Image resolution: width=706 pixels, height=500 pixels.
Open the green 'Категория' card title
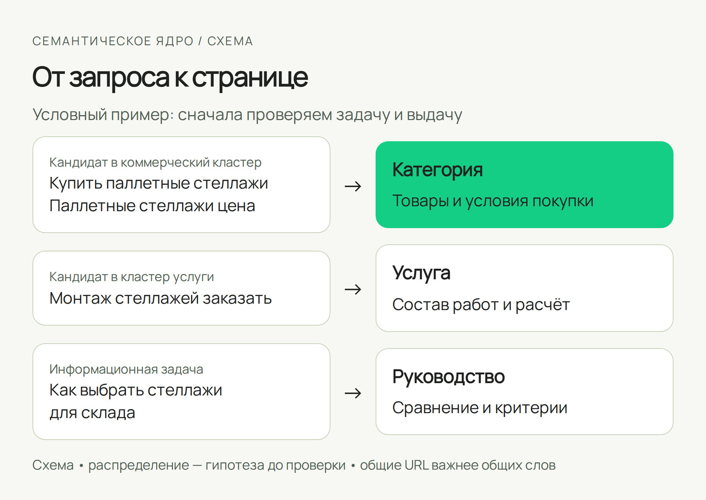tap(437, 170)
